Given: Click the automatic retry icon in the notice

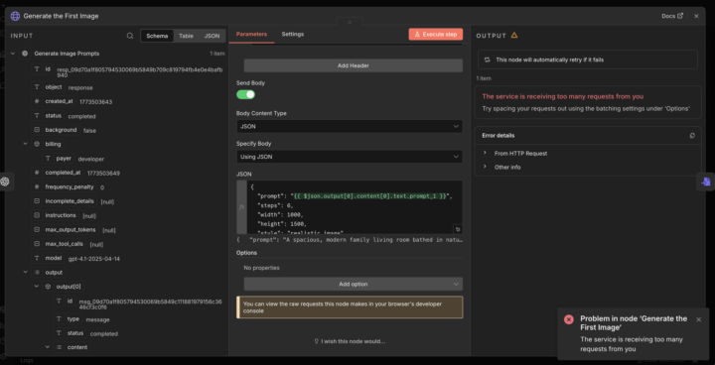Looking at the screenshot, I should click(x=487, y=60).
